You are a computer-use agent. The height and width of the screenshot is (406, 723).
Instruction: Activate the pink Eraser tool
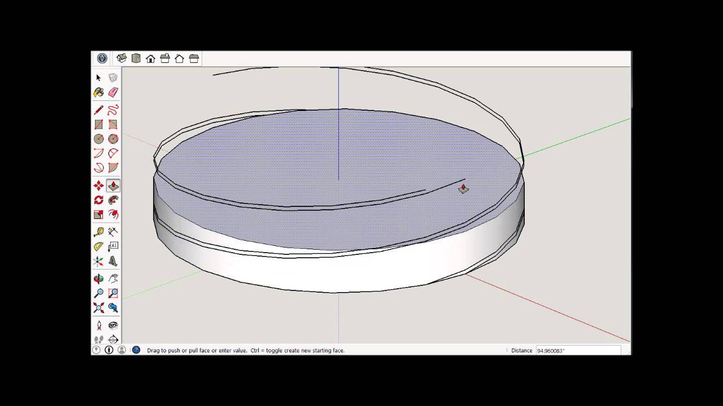tap(113, 92)
